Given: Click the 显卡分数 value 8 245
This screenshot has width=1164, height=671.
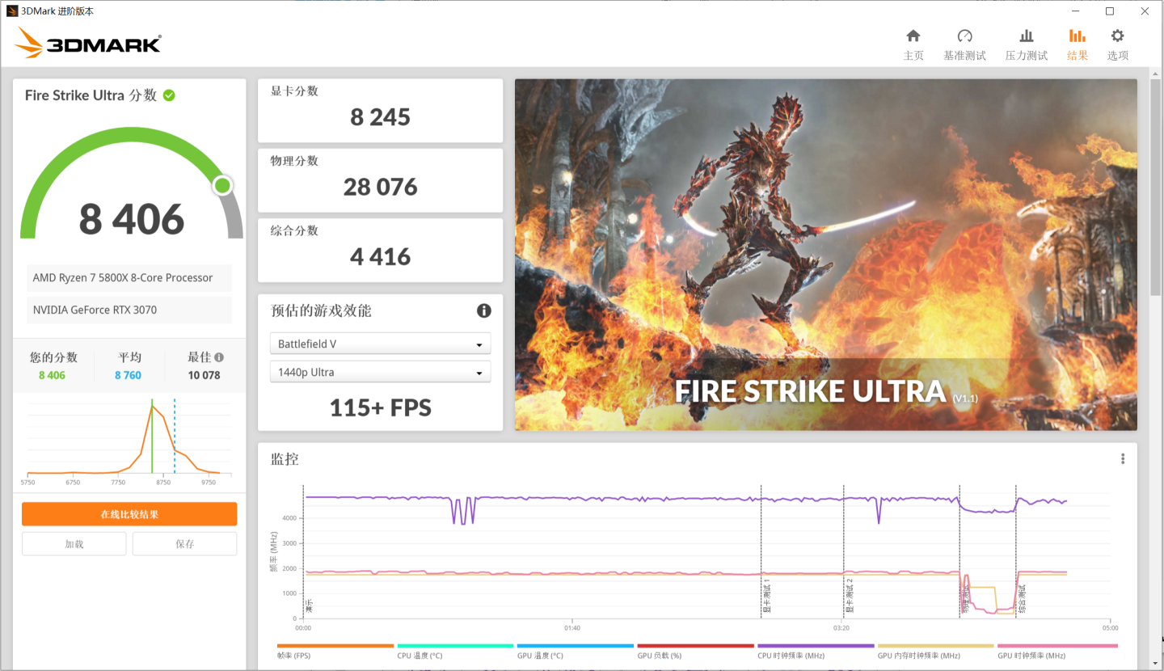Looking at the screenshot, I should [x=380, y=117].
